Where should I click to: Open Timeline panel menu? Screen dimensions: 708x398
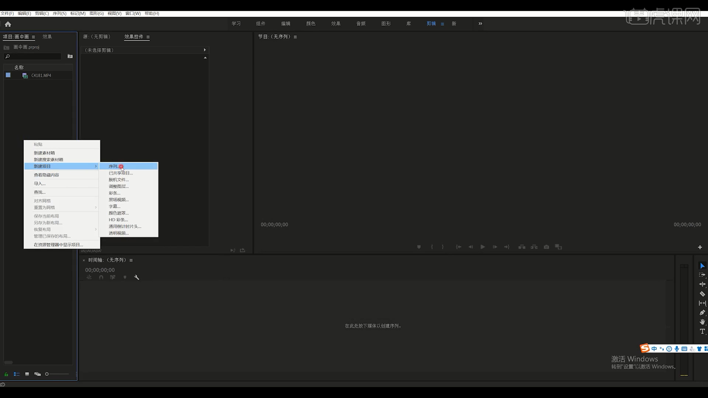131,260
